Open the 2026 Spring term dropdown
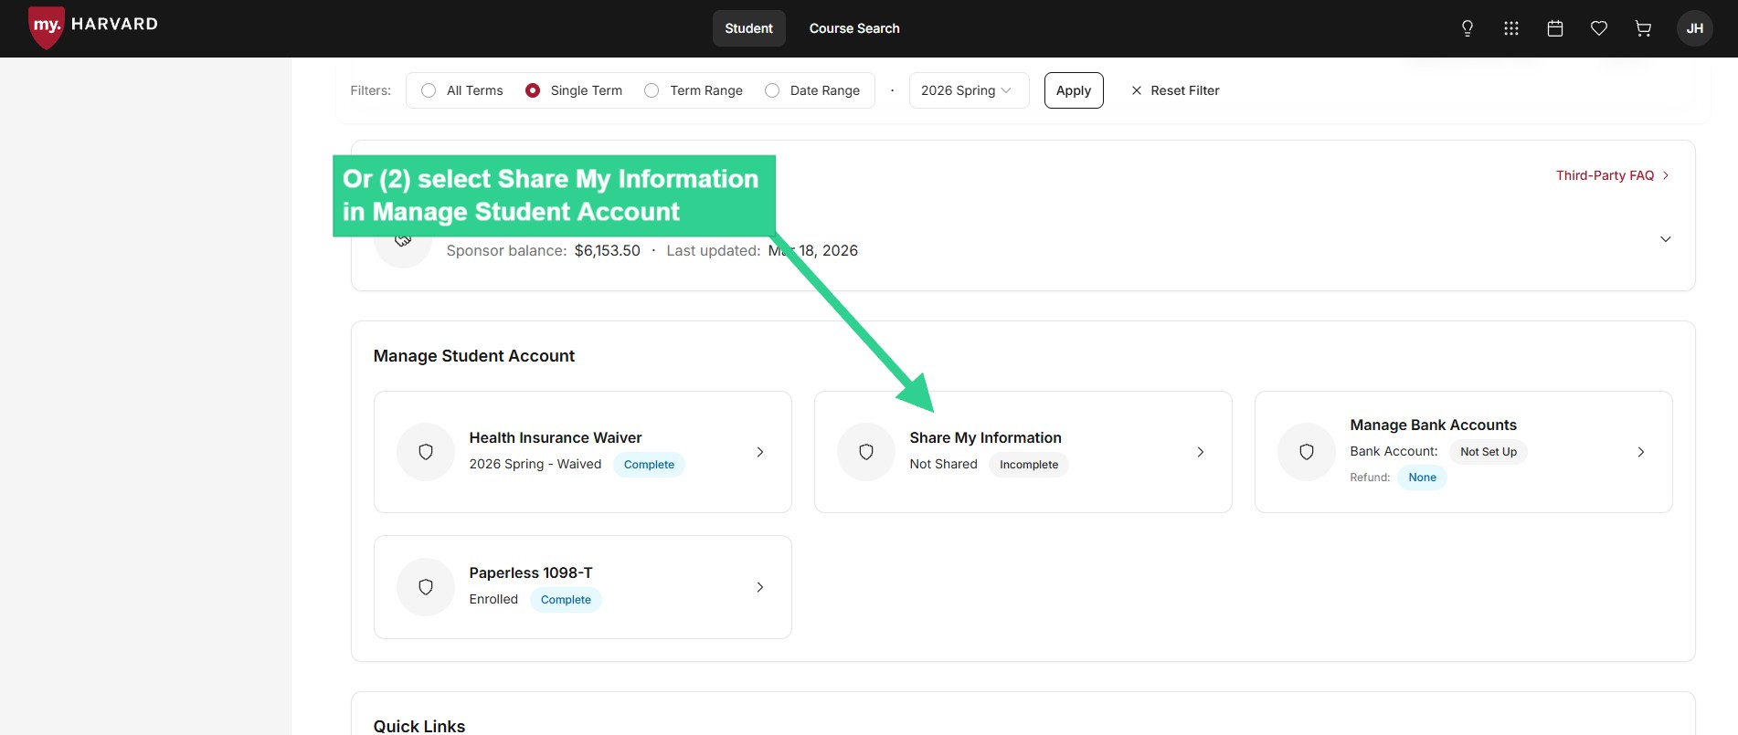1738x735 pixels. pos(969,90)
